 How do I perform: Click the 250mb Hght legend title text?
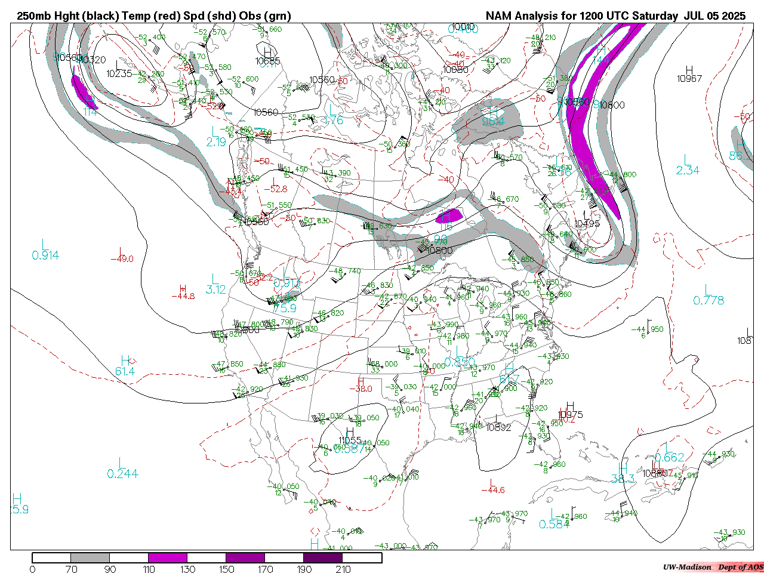coord(154,16)
